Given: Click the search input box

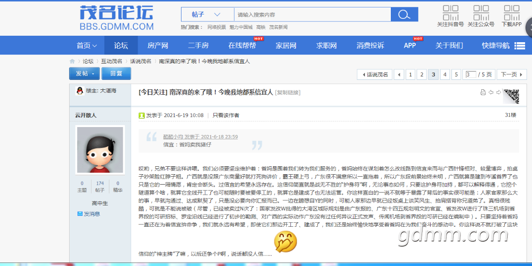Looking at the screenshot, I should click(x=312, y=14).
